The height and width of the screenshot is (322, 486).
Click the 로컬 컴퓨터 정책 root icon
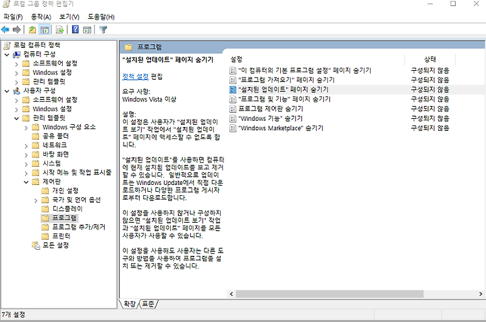pos(7,45)
